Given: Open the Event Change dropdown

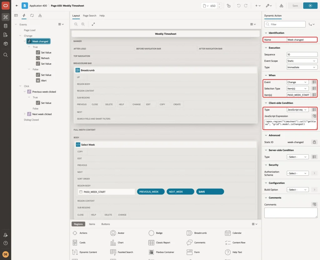Looking at the screenshot, I should pyautogui.click(x=297, y=82).
